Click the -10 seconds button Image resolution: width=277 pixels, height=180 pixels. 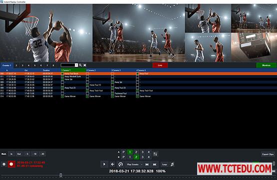click(x=34, y=154)
